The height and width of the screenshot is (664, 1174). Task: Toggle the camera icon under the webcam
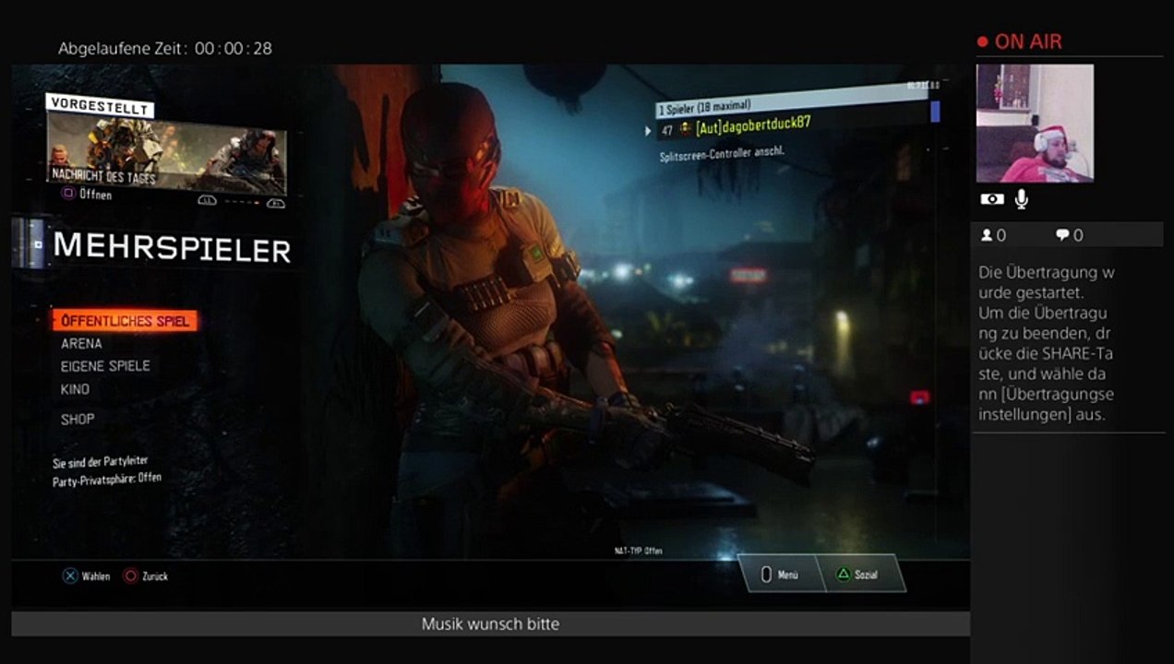(991, 199)
